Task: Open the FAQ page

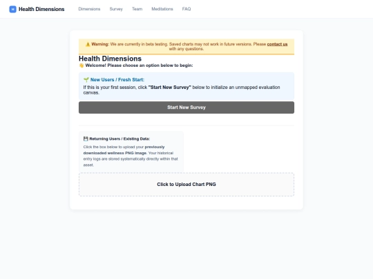Action: [x=186, y=9]
